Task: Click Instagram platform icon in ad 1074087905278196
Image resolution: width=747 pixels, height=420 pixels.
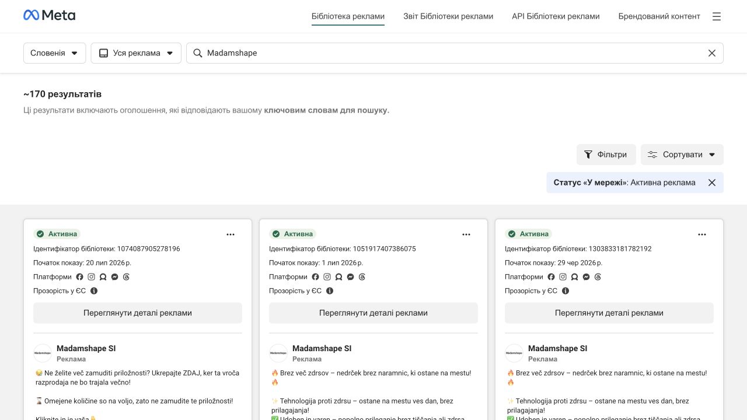Action: point(92,277)
